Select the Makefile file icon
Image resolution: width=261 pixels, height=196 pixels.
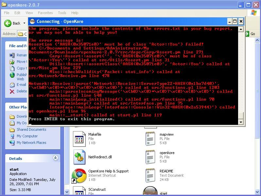pyautogui.click(x=79, y=139)
